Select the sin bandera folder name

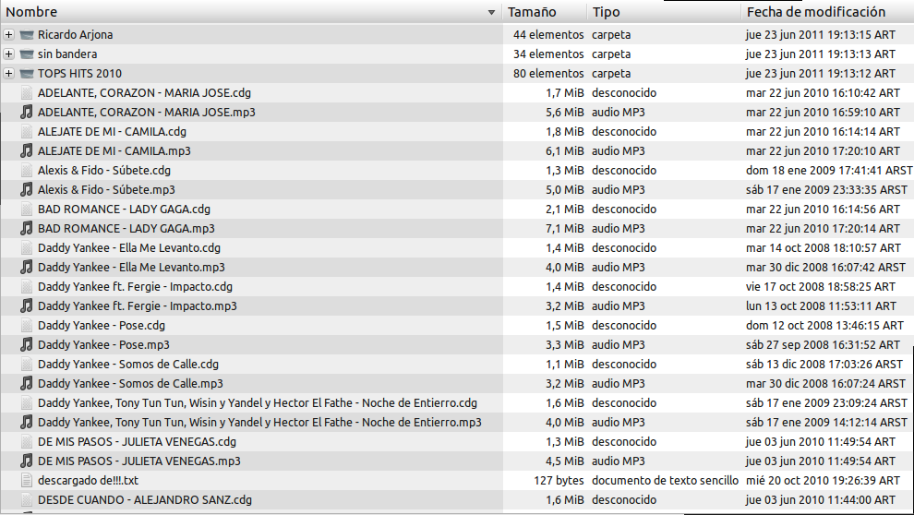(67, 54)
